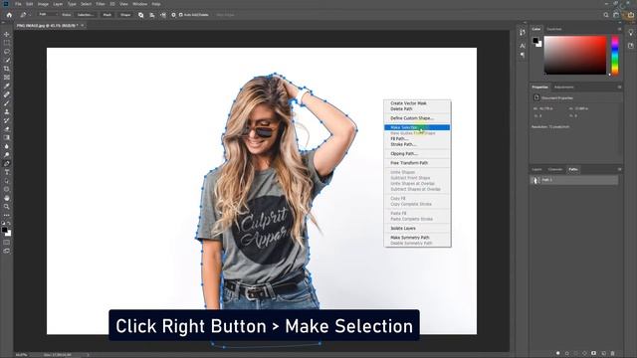Image resolution: width=637 pixels, height=358 pixels.
Task: Select the Rectangular Marquee tool
Action: coord(7,43)
